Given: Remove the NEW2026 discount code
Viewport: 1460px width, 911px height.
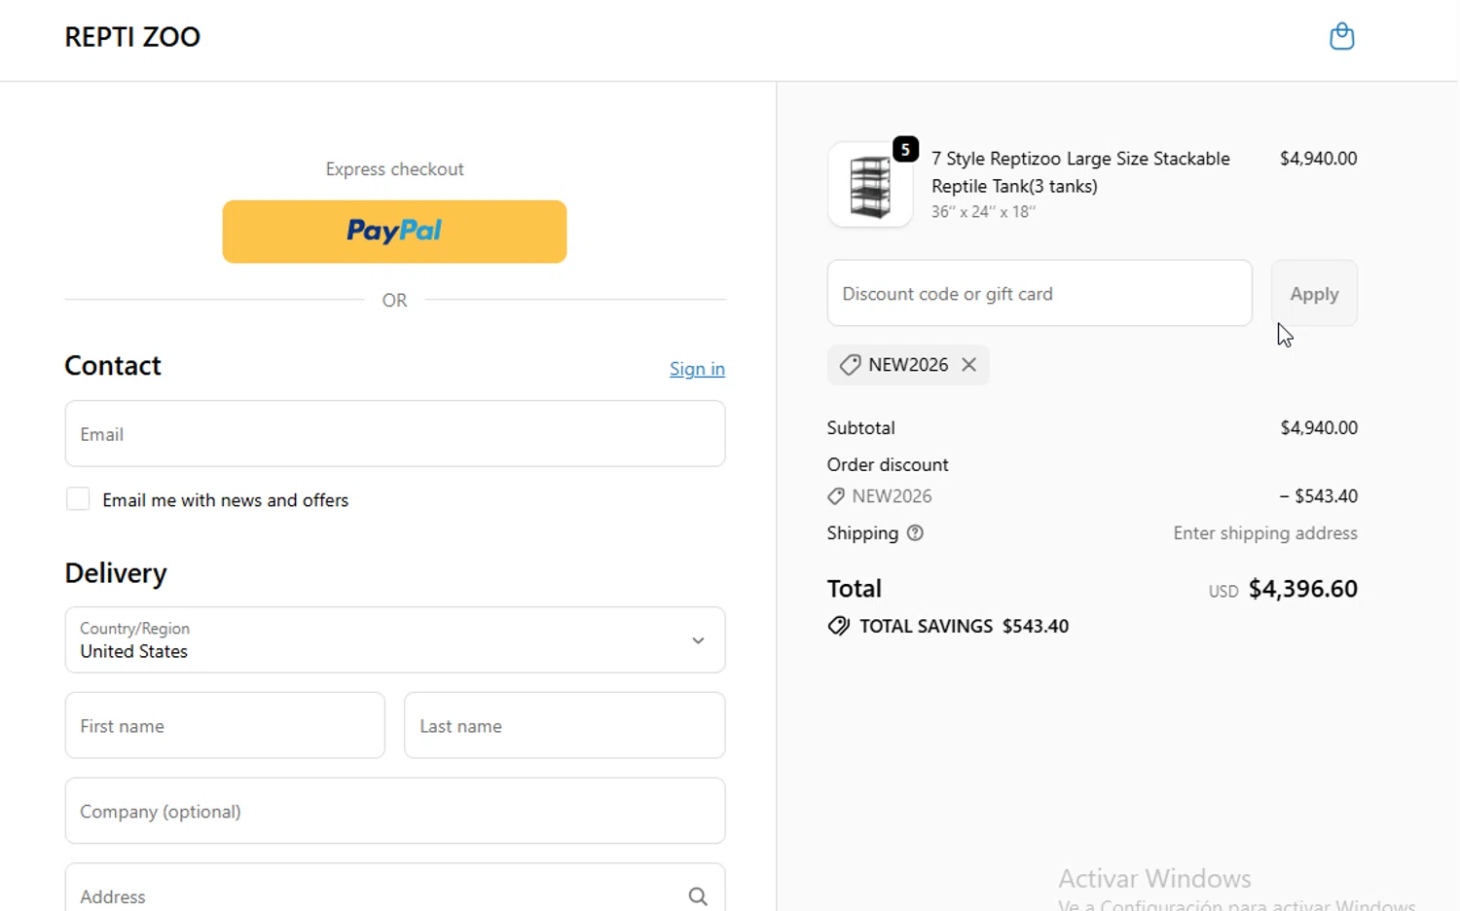Looking at the screenshot, I should point(968,365).
